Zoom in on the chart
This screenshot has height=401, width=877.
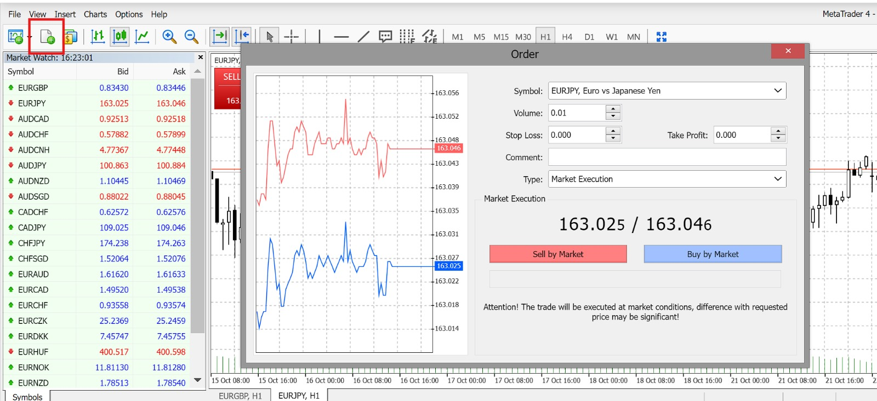tap(169, 37)
